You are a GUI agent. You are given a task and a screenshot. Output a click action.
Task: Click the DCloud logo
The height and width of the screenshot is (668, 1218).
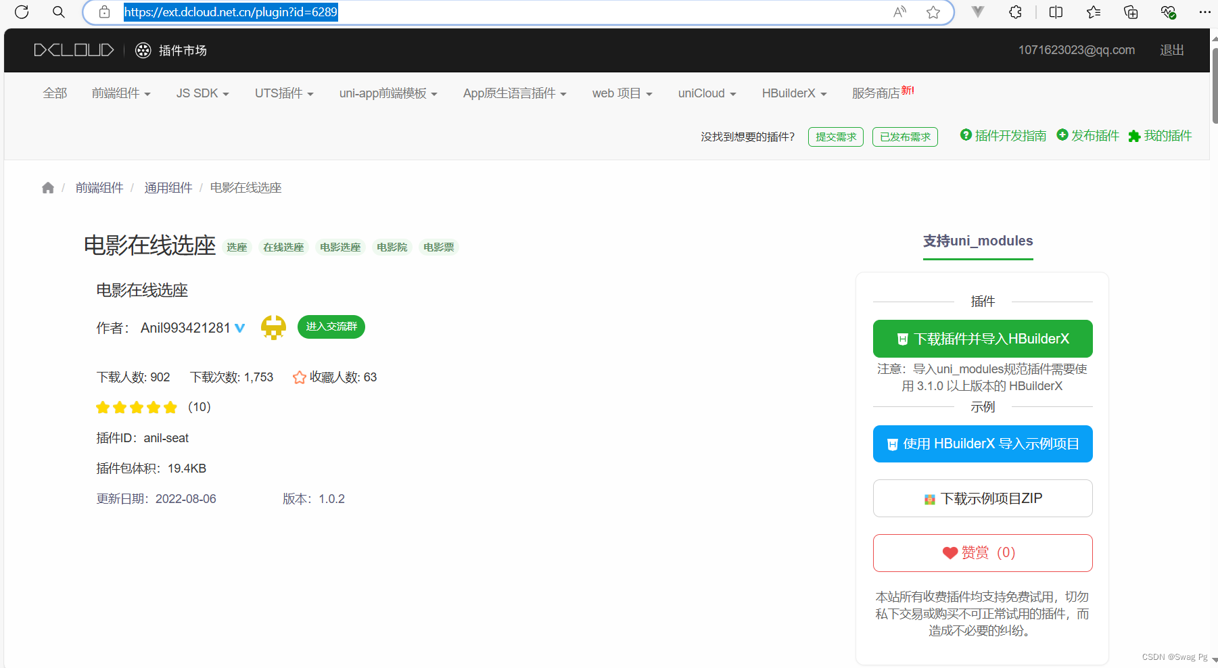74,50
